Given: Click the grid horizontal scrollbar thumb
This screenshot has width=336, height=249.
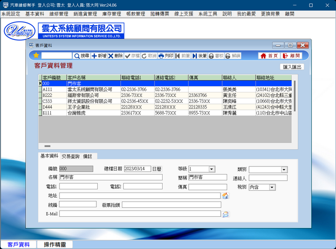Looking at the screenshot, I should [x=47, y=146].
